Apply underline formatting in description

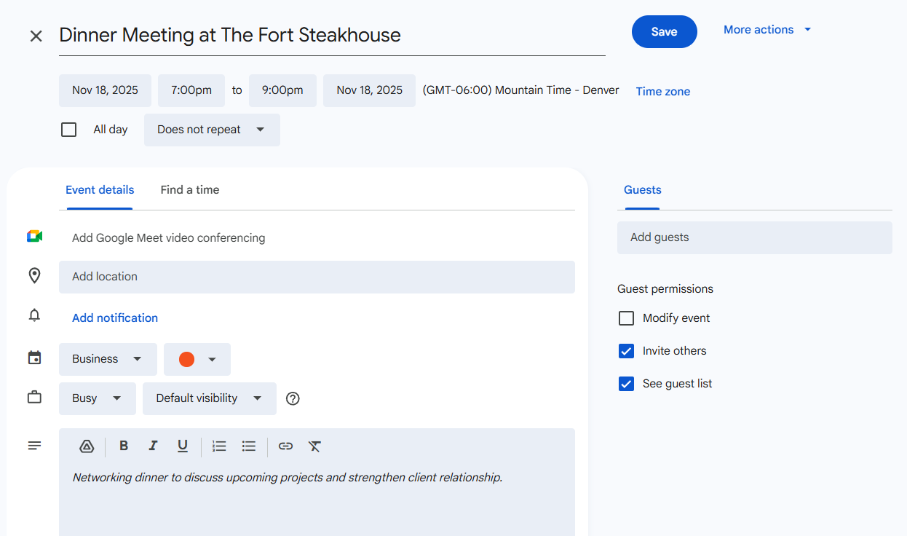(x=183, y=446)
